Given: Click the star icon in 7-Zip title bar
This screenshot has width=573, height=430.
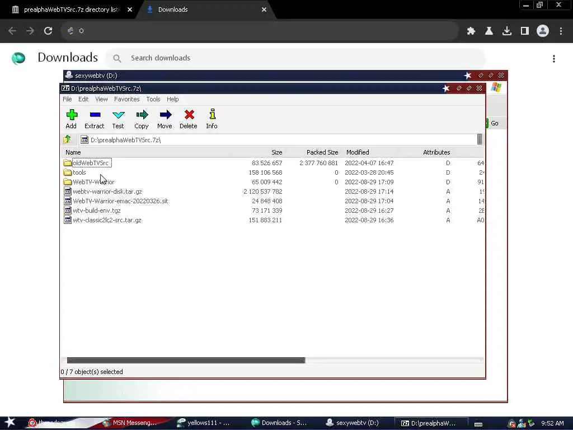Looking at the screenshot, I should pos(446,88).
